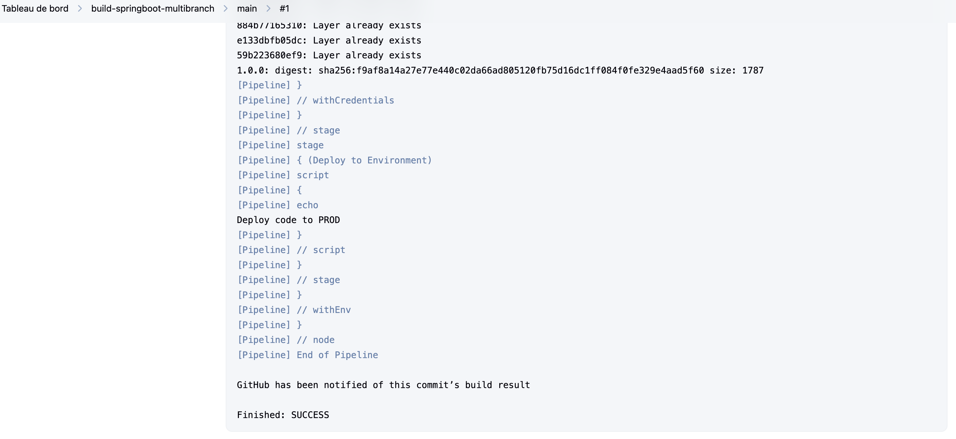Viewport: 956px width, 439px height.
Task: Click the Pipeline echo line
Action: [x=278, y=205]
